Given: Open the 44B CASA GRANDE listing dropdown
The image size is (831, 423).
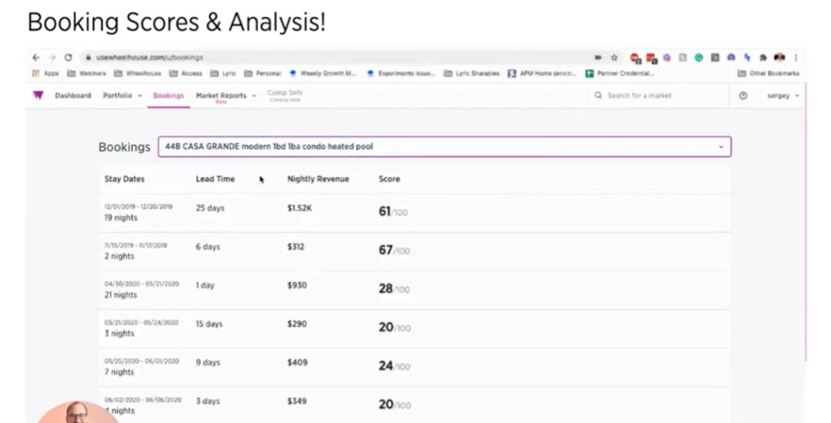Looking at the screenshot, I should (x=444, y=147).
